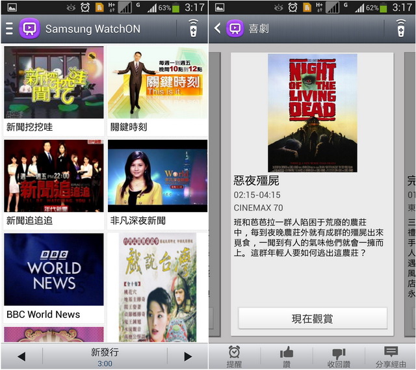
Task: Tap the 喜劇 header title
Action: 259,29
